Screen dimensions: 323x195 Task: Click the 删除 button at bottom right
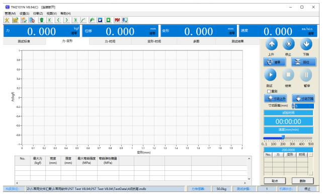coord(302,181)
